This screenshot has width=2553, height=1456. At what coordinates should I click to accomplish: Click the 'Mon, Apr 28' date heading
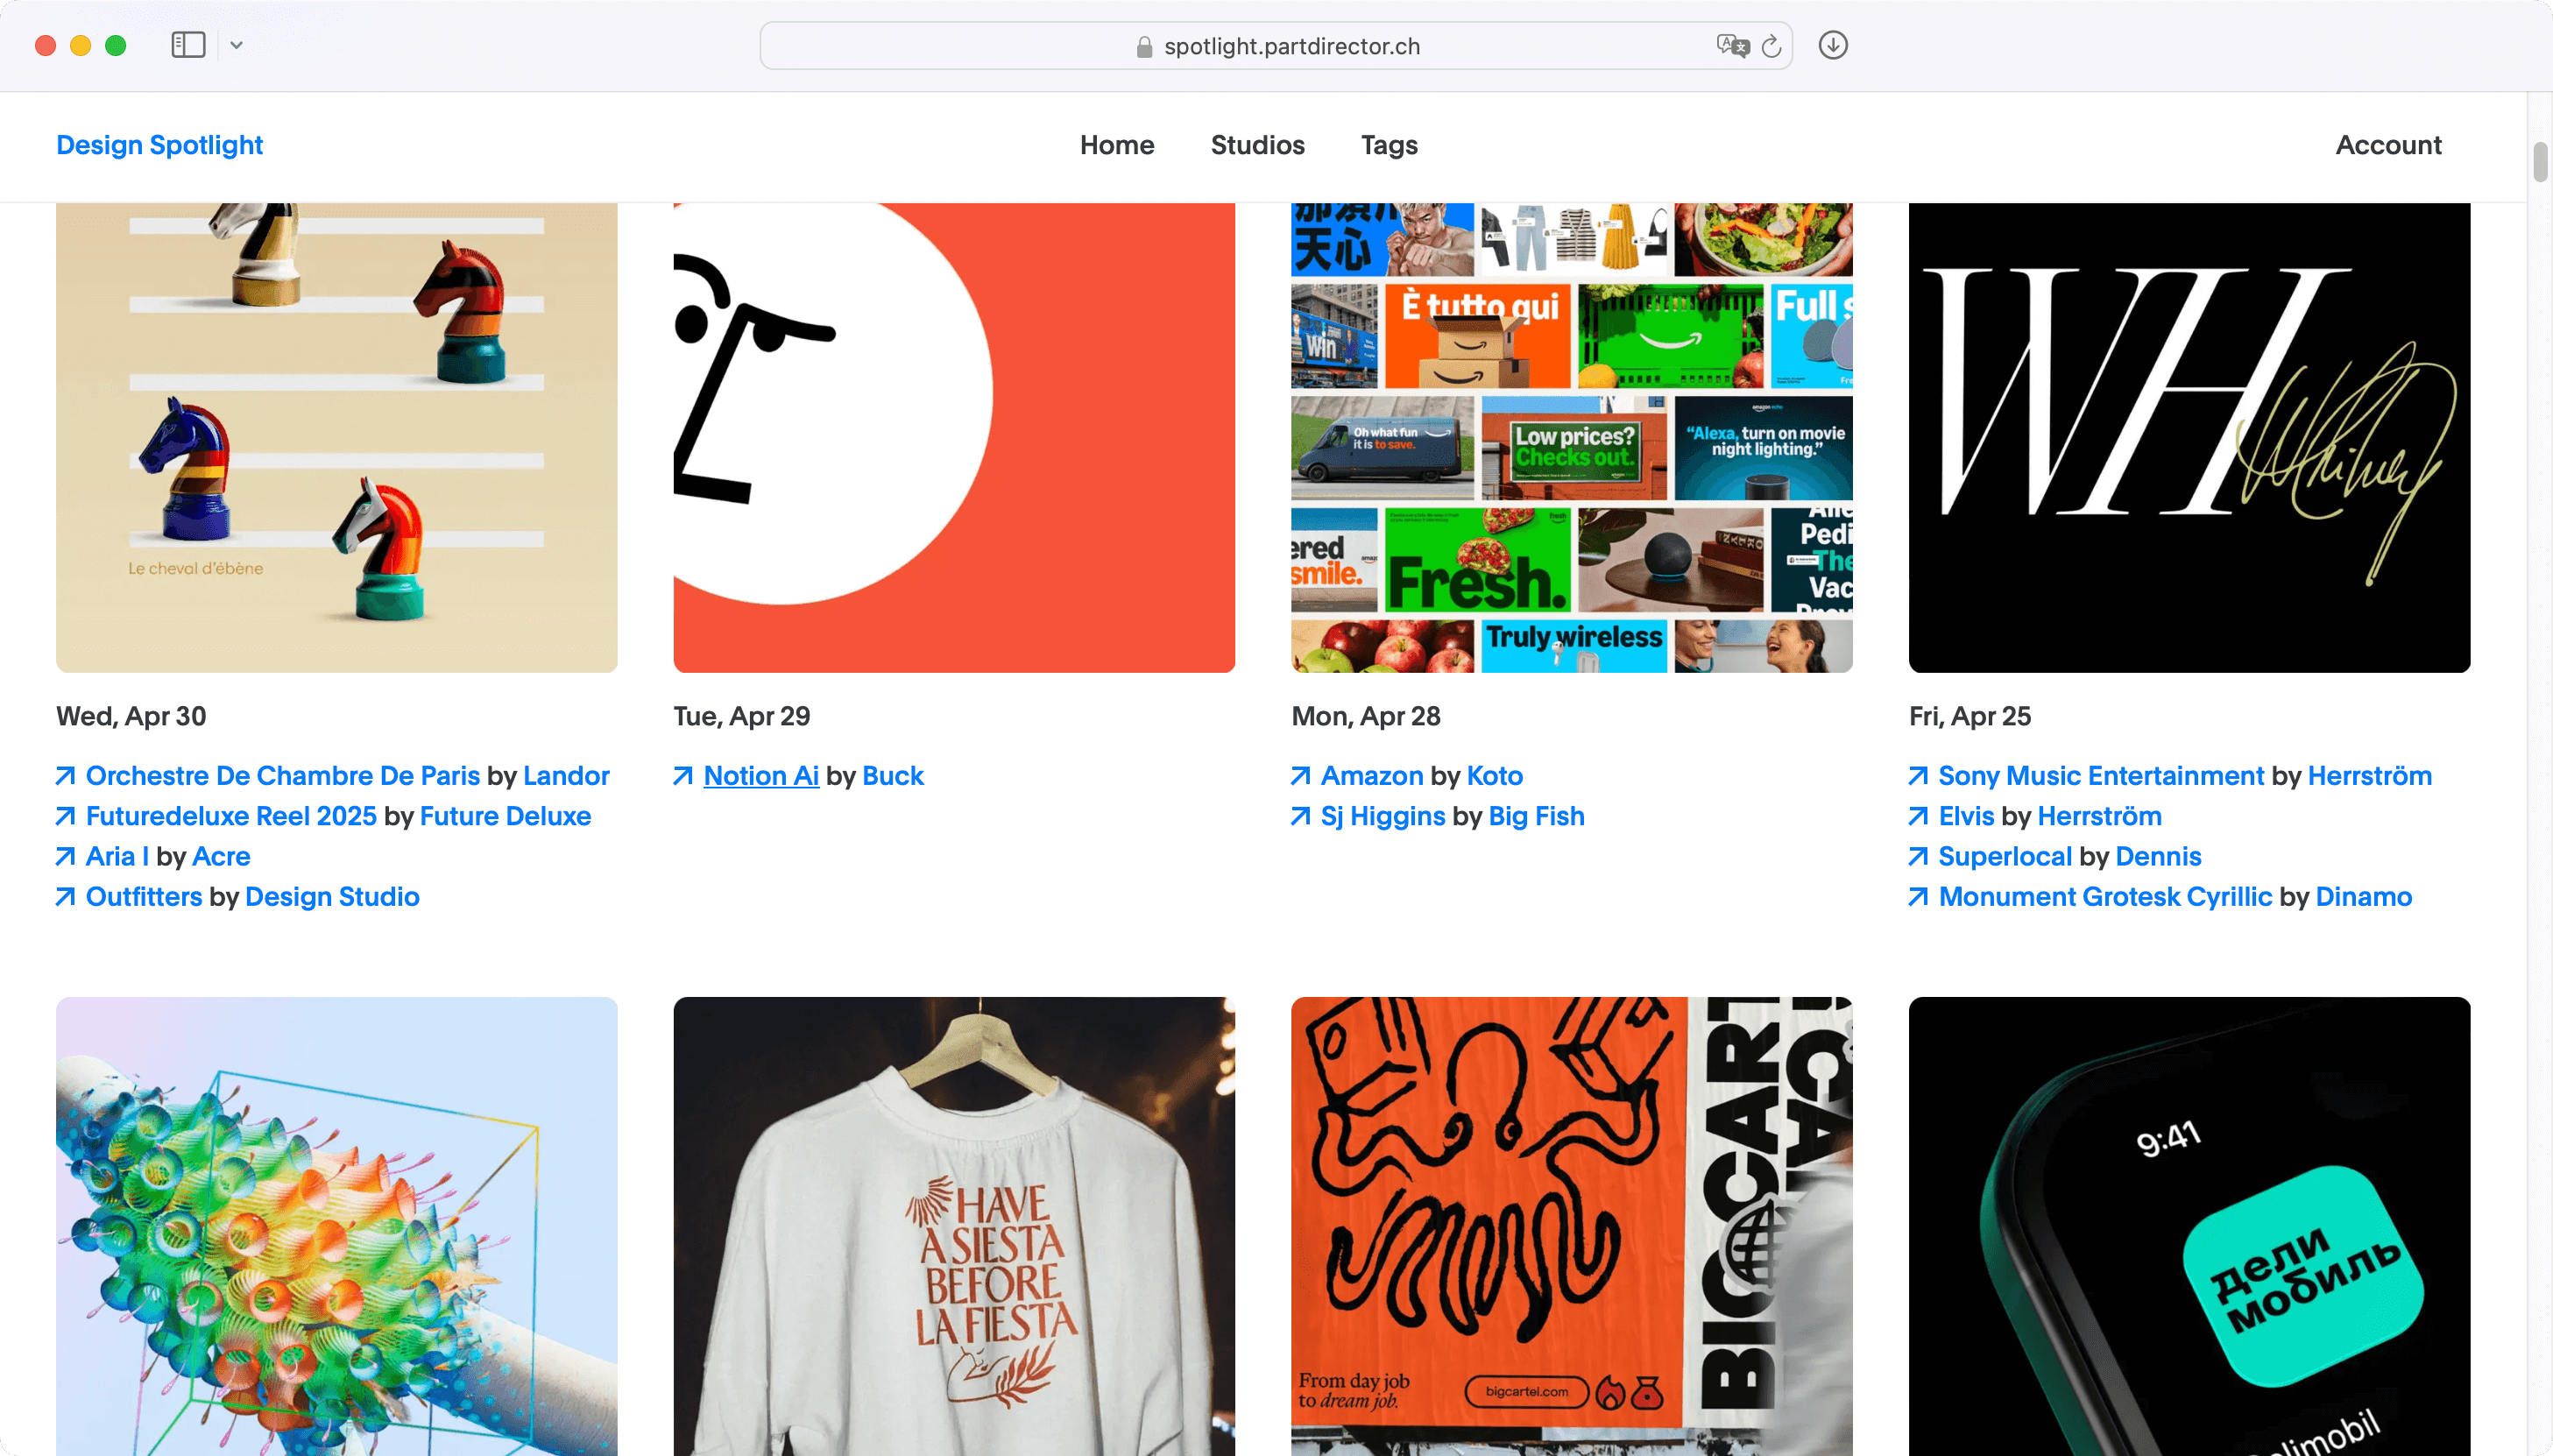1366,716
